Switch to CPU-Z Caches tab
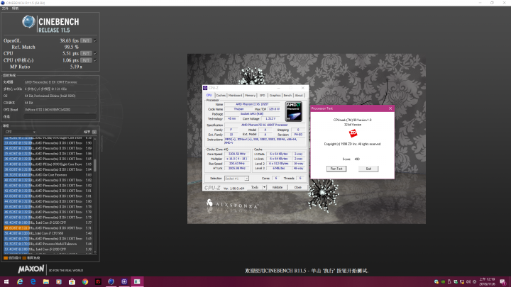The height and width of the screenshot is (287, 511). (x=221, y=96)
